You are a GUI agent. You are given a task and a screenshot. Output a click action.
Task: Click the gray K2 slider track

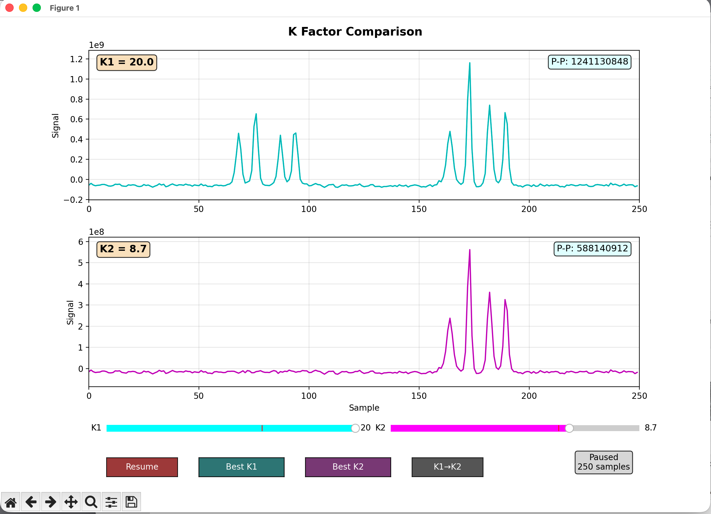[x=605, y=428]
